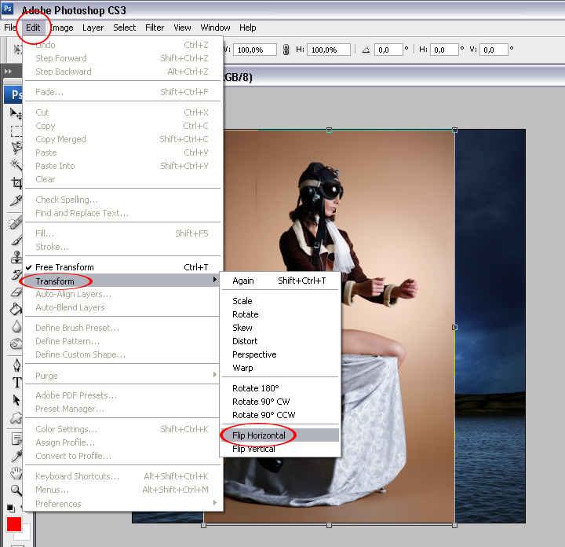The height and width of the screenshot is (547, 565).
Task: Select the Lasso tool
Action: click(x=16, y=148)
